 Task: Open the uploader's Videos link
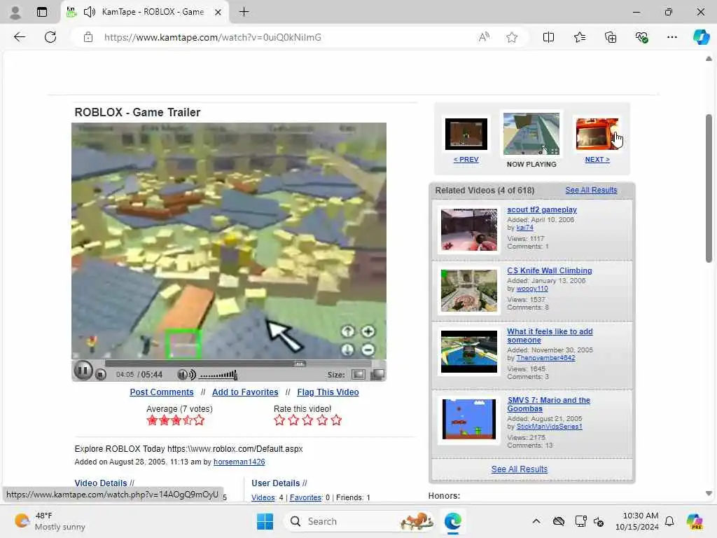[263, 497]
